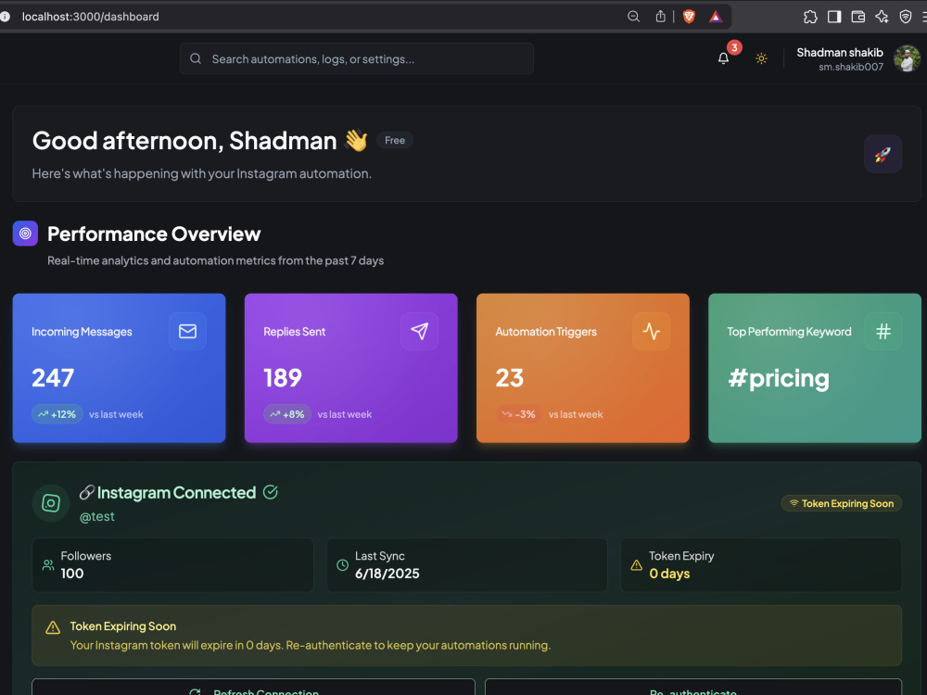
Task: Open the Leo AI sparkle icon
Action: [x=882, y=17]
